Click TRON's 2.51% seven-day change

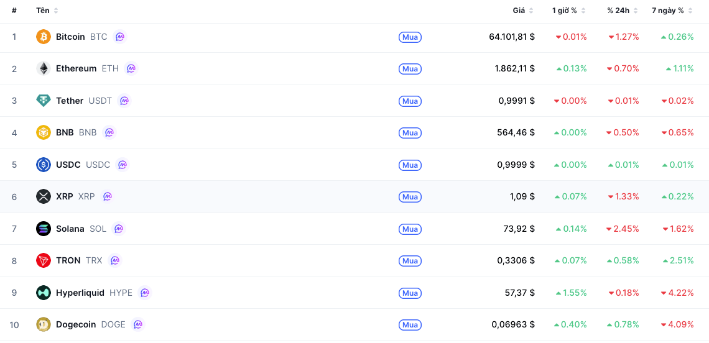(679, 261)
